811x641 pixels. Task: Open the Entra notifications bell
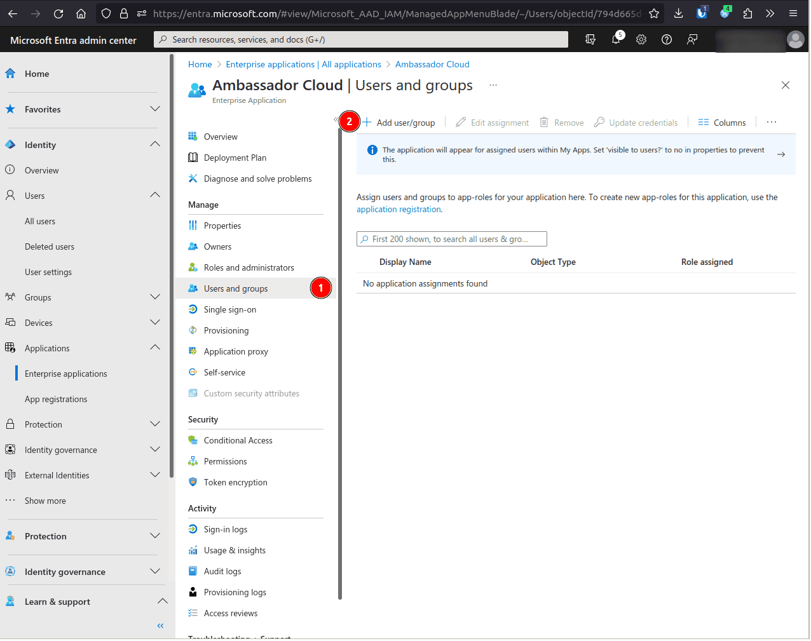[616, 39]
